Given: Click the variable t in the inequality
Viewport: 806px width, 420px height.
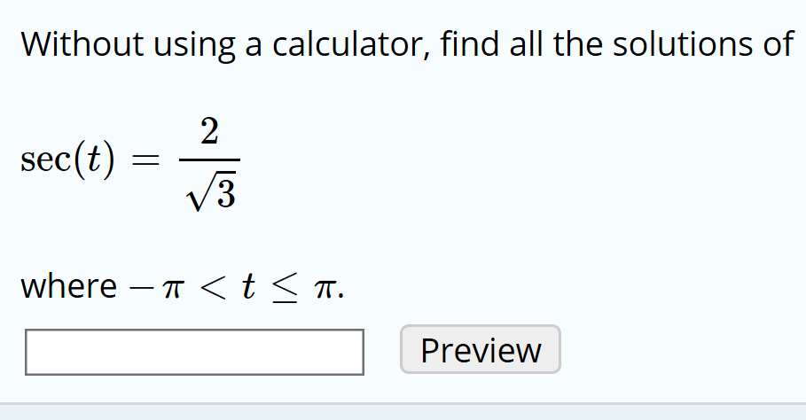Looking at the screenshot, I should point(249,285).
